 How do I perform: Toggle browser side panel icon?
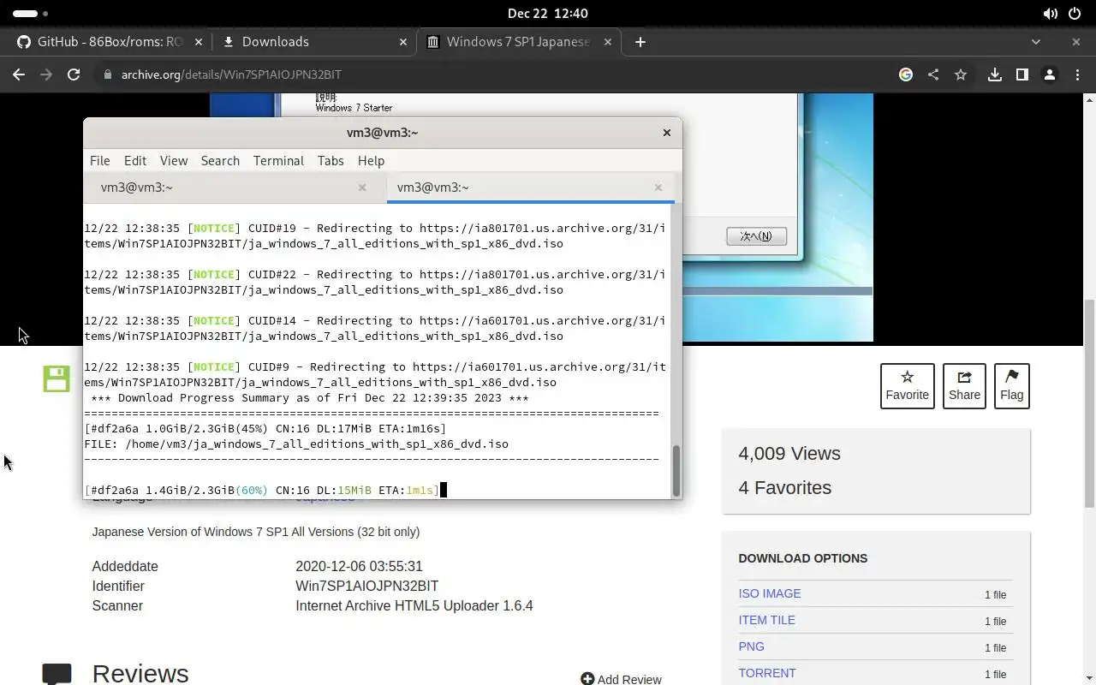click(x=1022, y=74)
